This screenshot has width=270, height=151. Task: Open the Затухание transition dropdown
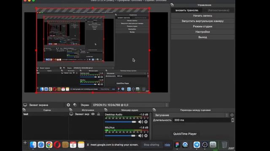click(x=191, y=115)
